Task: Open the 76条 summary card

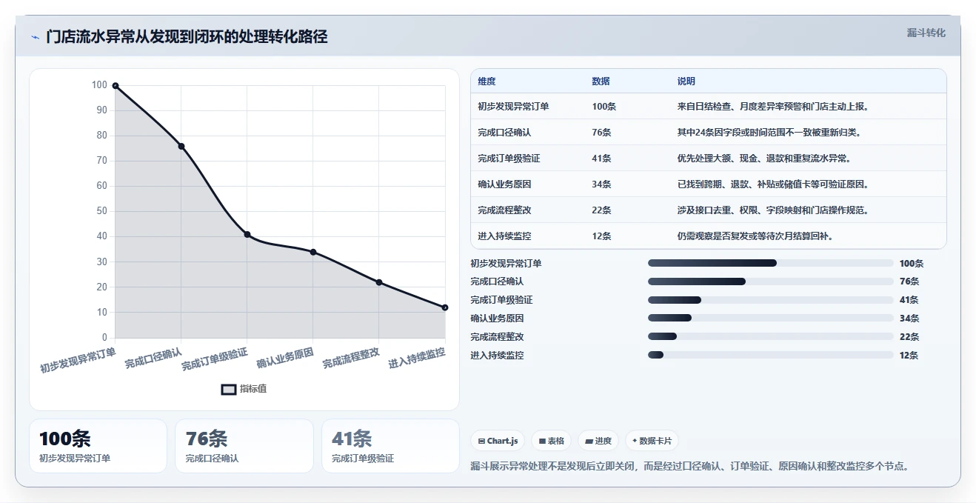Action: (x=244, y=446)
